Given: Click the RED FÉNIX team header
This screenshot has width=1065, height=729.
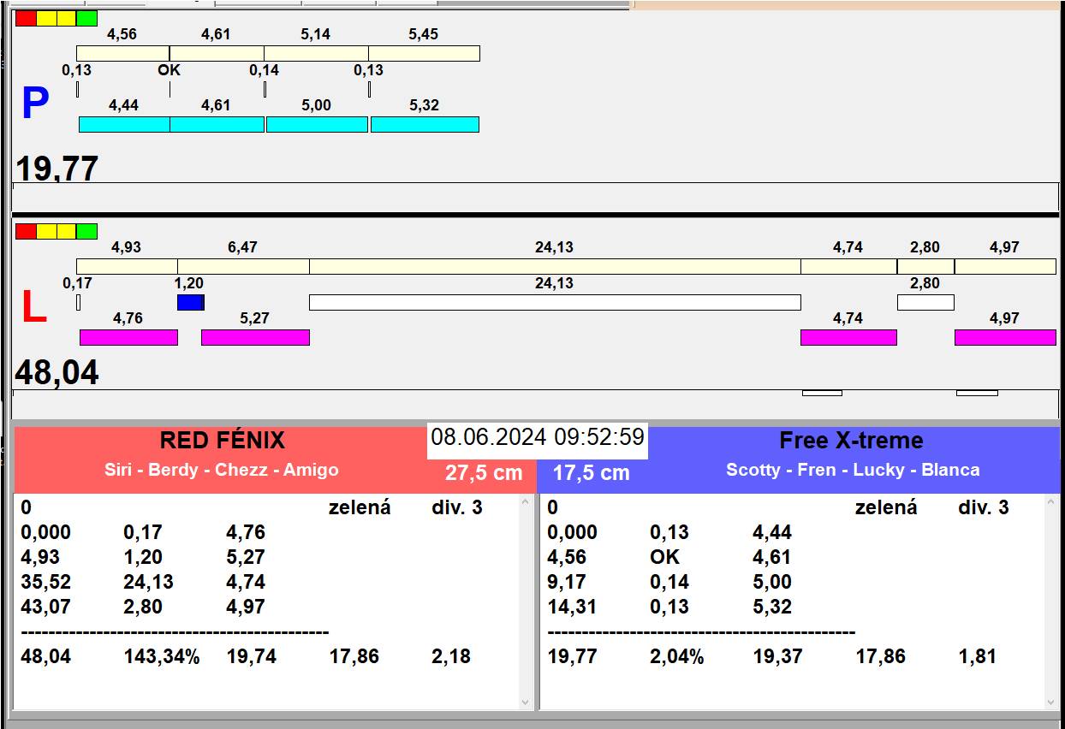Looking at the screenshot, I should [222, 441].
